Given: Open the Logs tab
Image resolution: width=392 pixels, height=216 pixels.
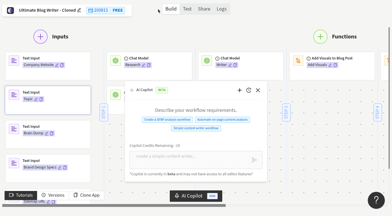Looking at the screenshot, I should (x=221, y=9).
